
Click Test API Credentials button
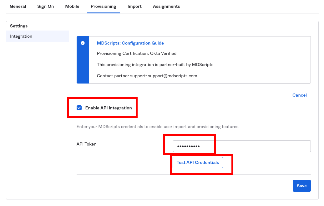pyautogui.click(x=198, y=163)
